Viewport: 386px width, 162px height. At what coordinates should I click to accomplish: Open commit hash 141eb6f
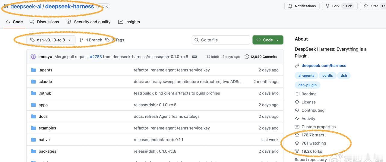(x=213, y=57)
